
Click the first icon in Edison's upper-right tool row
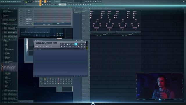point(61,44)
